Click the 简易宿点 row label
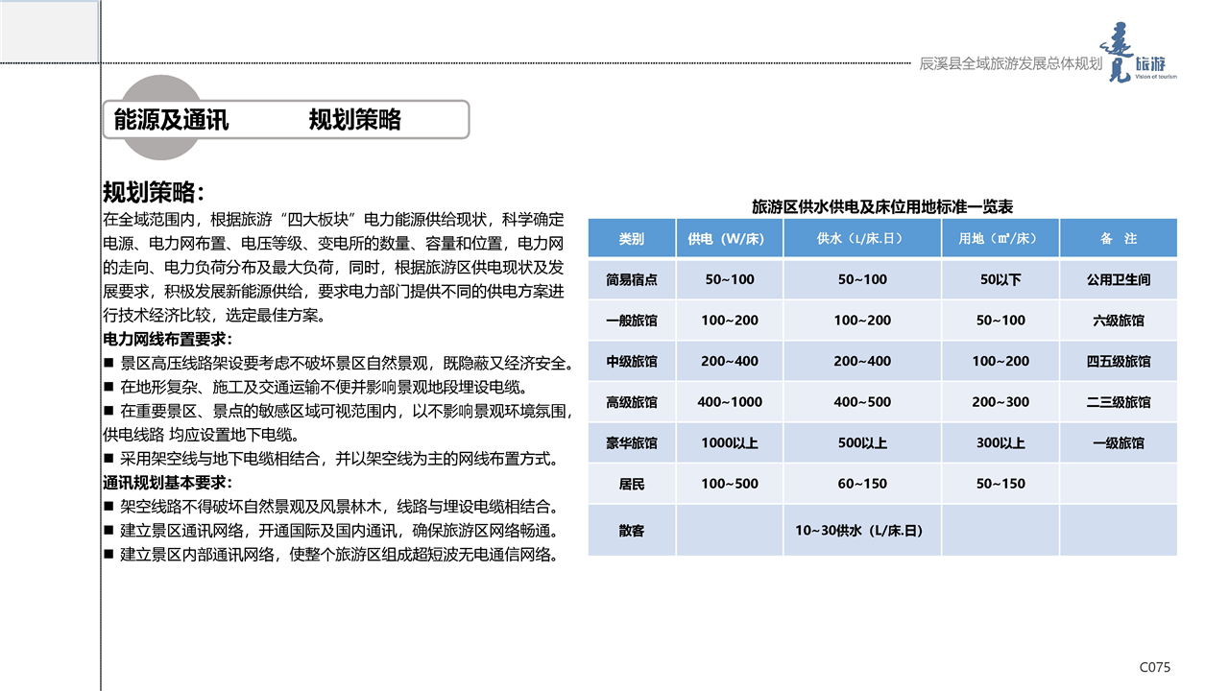 click(631, 279)
